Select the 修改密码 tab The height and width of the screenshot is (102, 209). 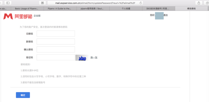[191, 9]
